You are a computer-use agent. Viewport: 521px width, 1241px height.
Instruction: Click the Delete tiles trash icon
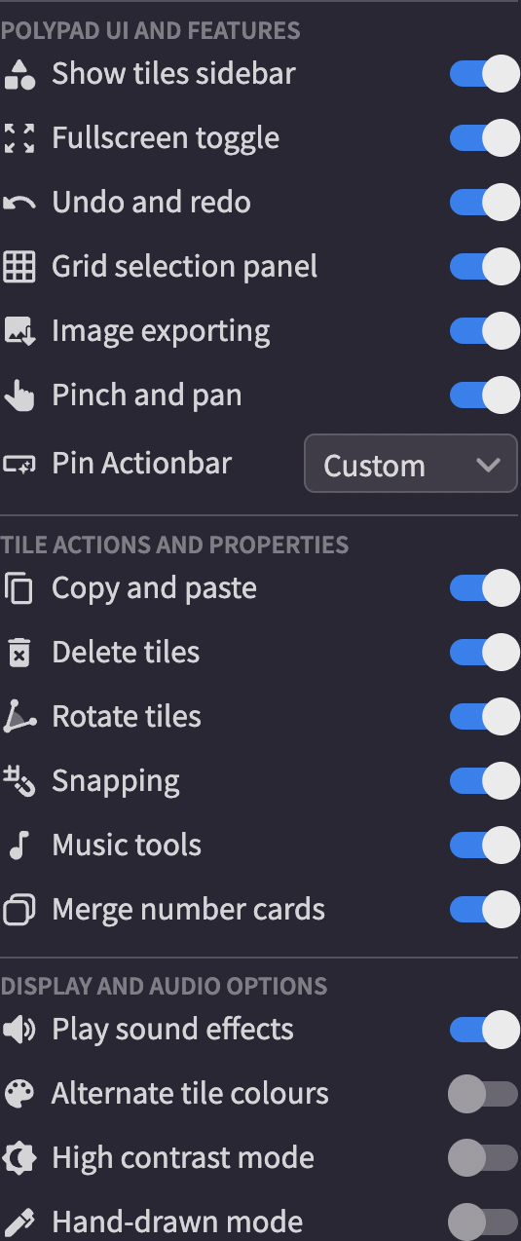point(19,653)
